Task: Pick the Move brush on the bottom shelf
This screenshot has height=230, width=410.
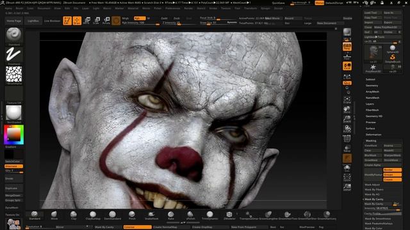Action: (x=54, y=215)
